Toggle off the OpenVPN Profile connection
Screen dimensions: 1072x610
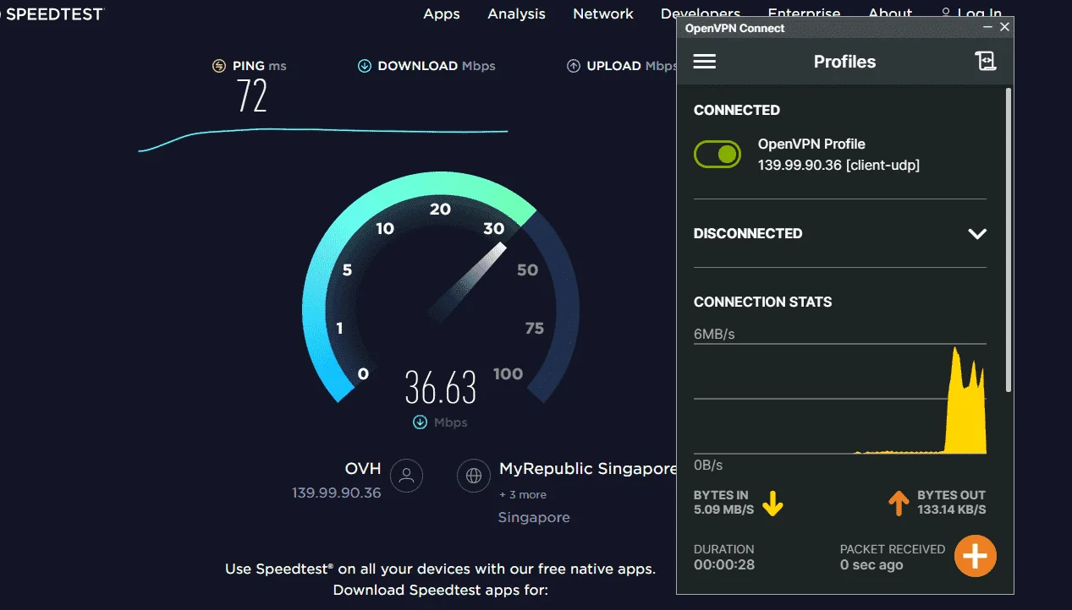coord(717,154)
